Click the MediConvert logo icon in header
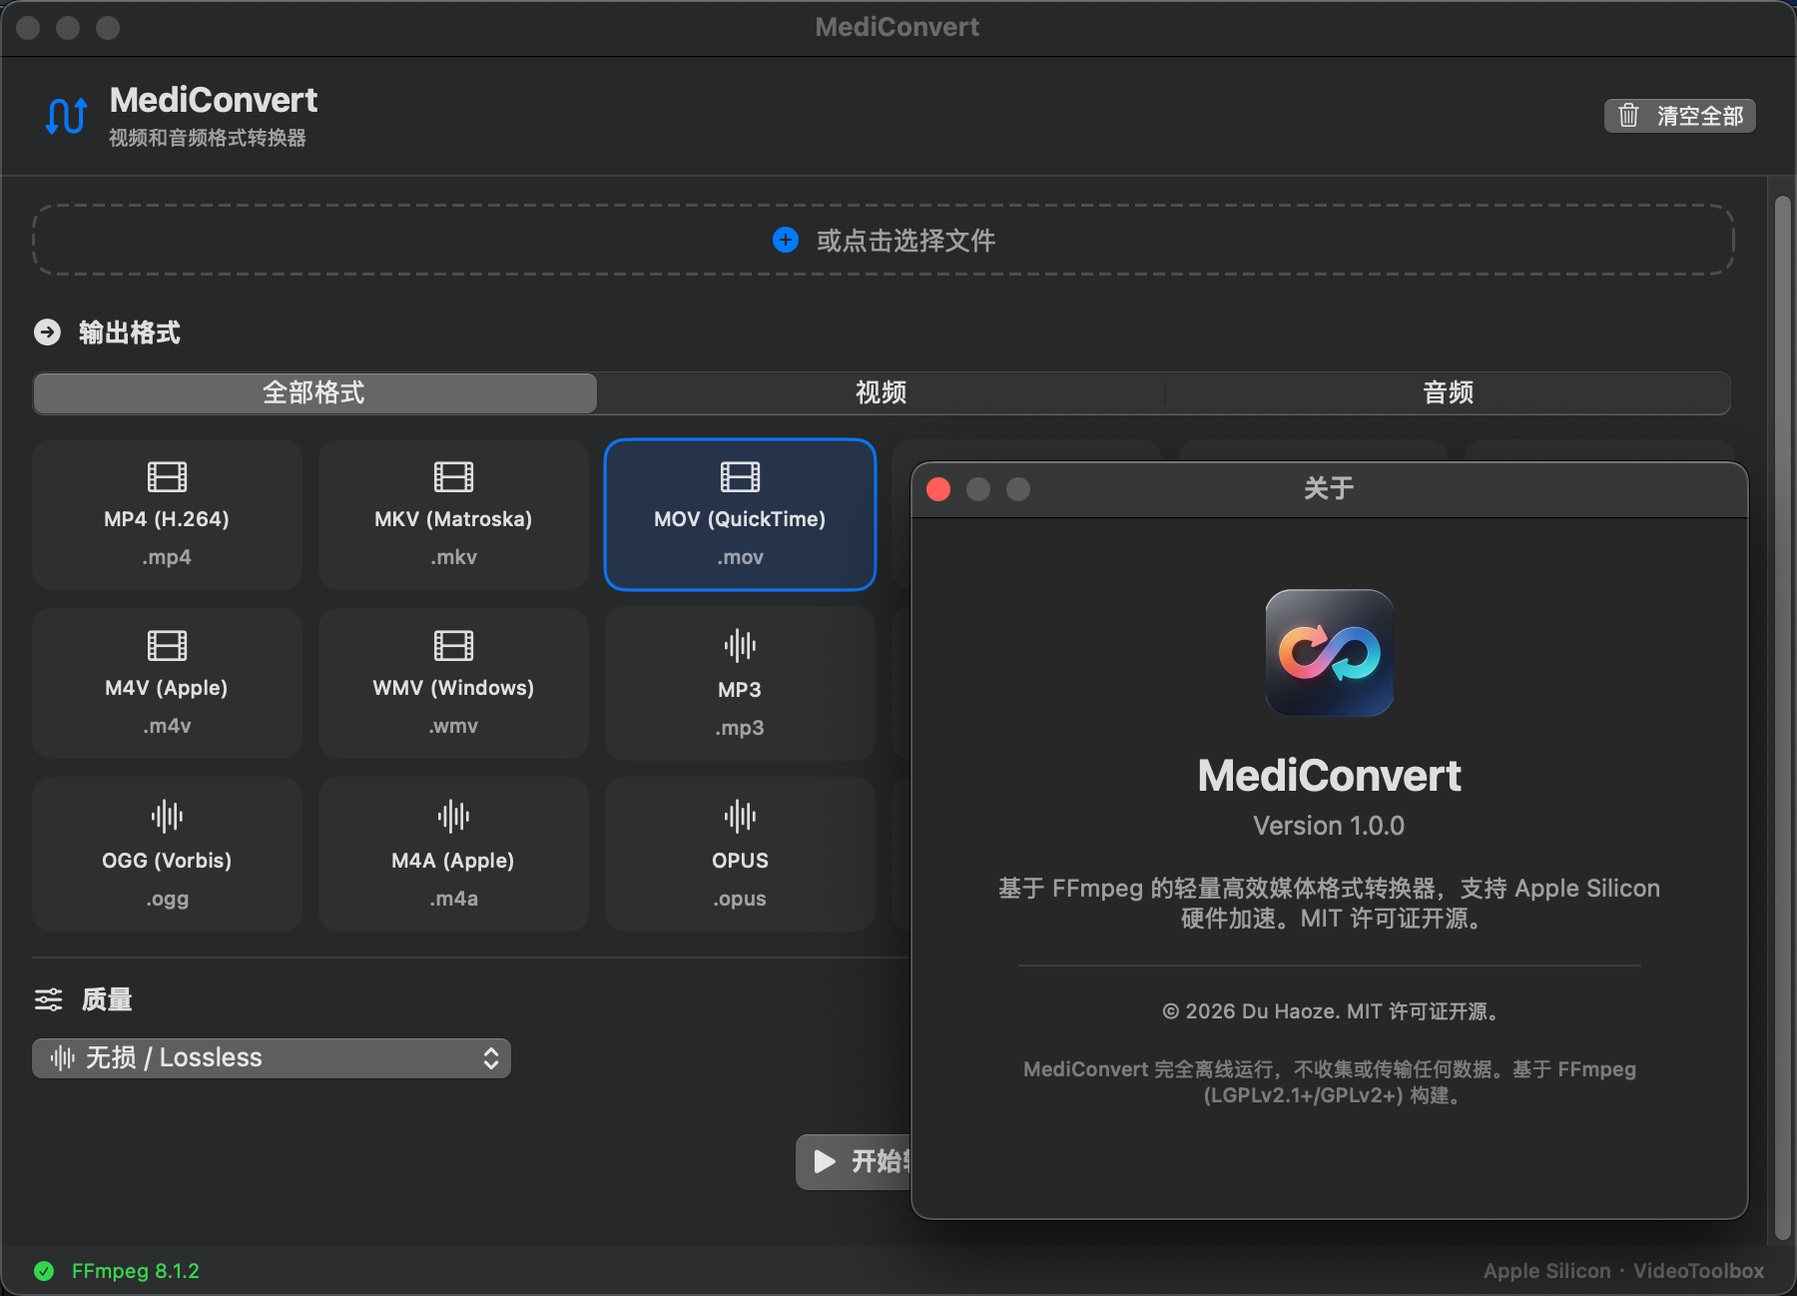 pyautogui.click(x=66, y=116)
